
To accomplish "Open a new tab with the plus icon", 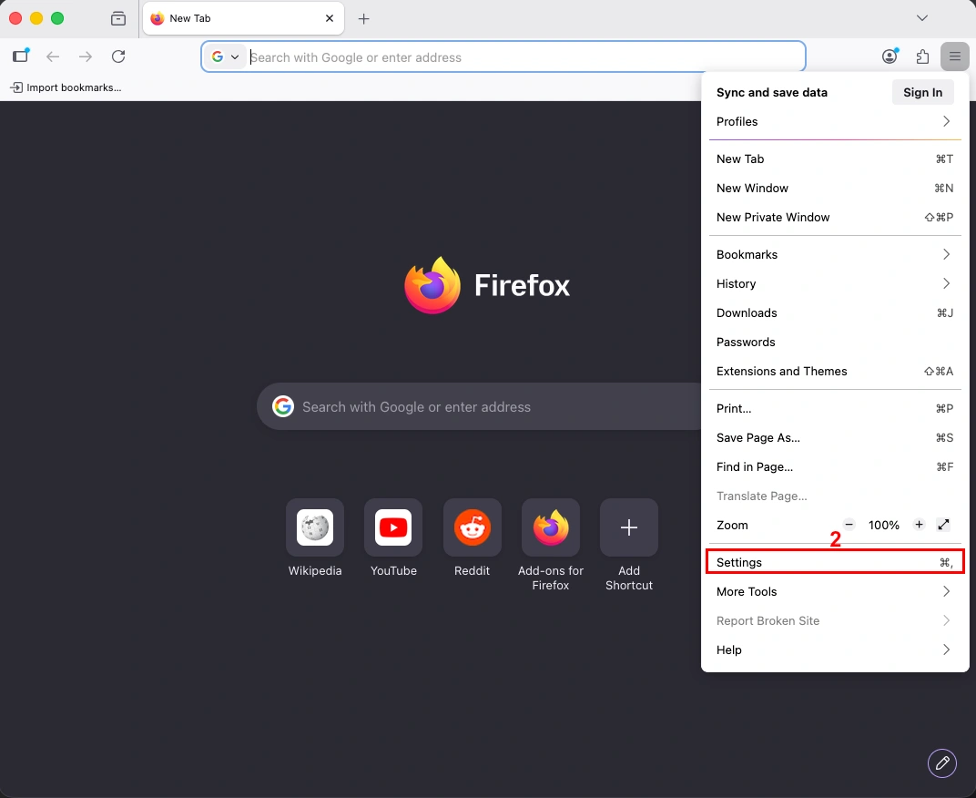I will click(x=364, y=19).
